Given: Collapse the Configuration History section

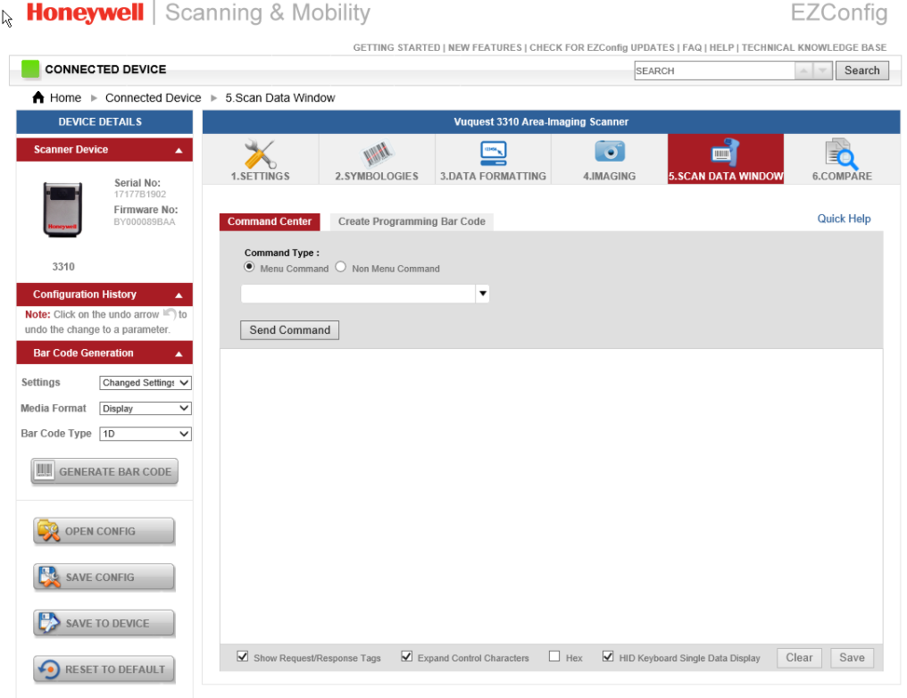Looking at the screenshot, I should coord(179,295).
